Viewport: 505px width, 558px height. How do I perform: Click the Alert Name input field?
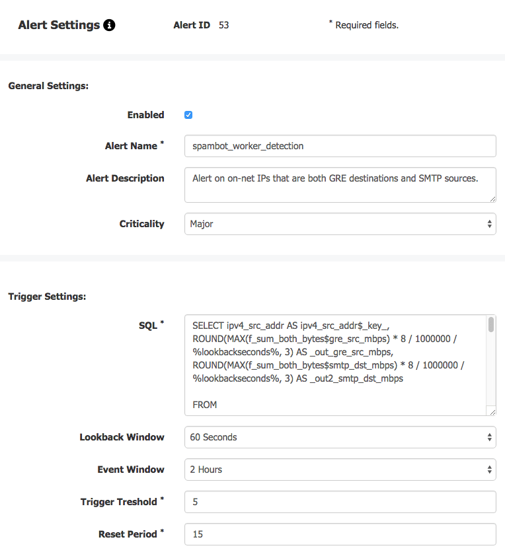click(x=340, y=146)
